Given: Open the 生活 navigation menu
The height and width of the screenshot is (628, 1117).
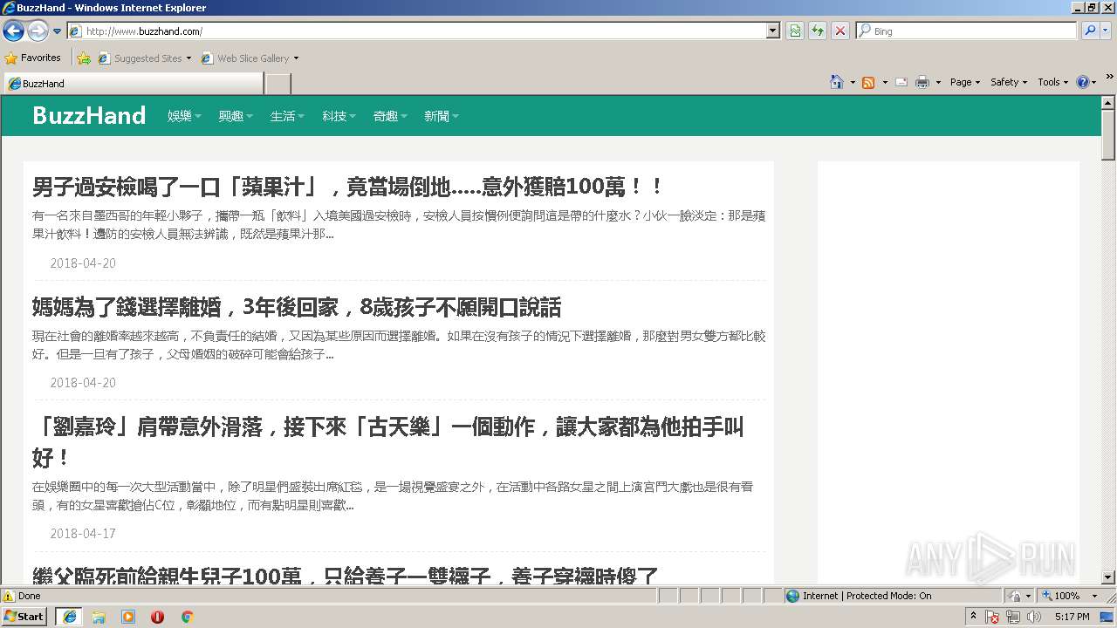Looking at the screenshot, I should point(287,116).
